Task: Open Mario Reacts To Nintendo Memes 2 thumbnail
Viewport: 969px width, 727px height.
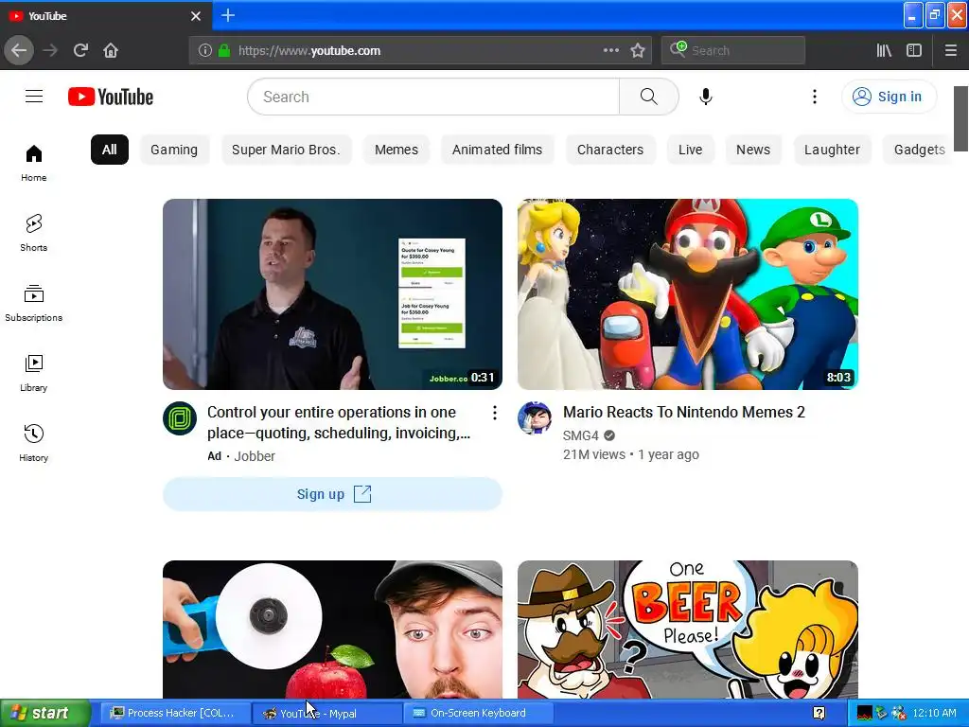Action: point(688,294)
